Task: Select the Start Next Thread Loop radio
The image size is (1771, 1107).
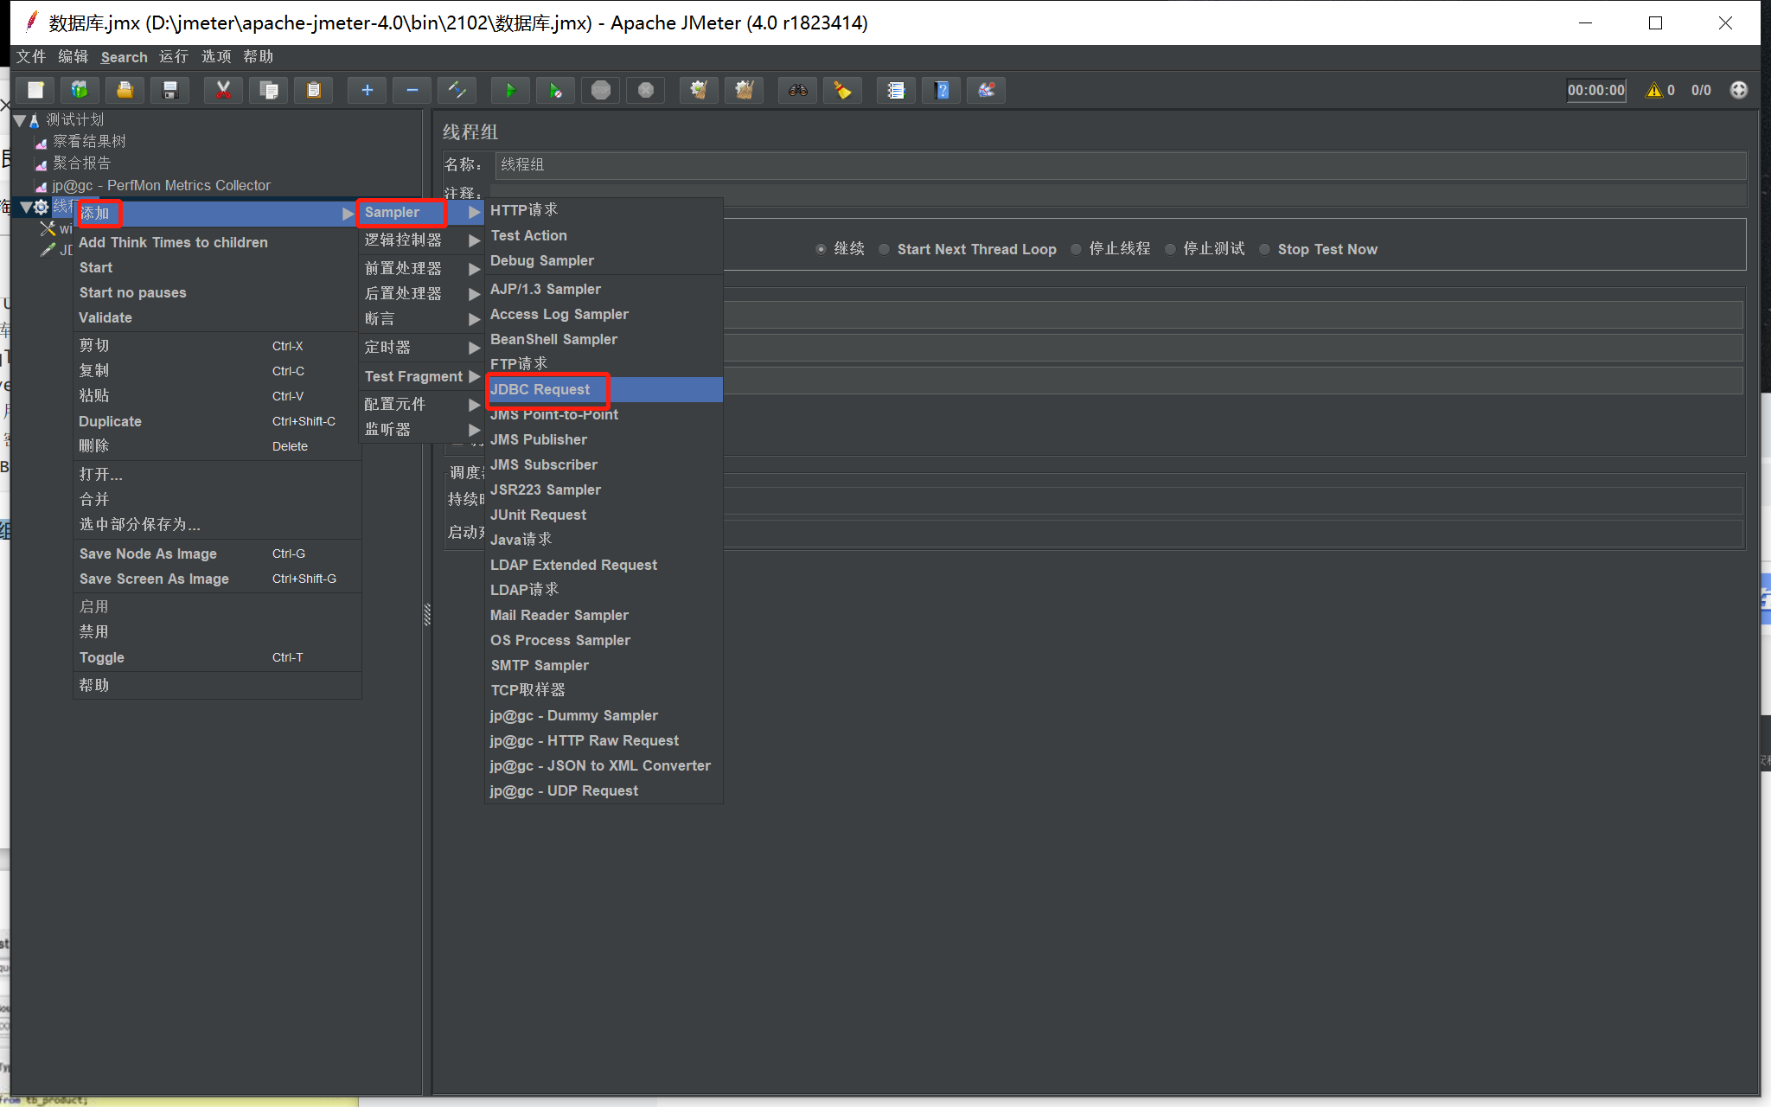Action: (x=885, y=249)
